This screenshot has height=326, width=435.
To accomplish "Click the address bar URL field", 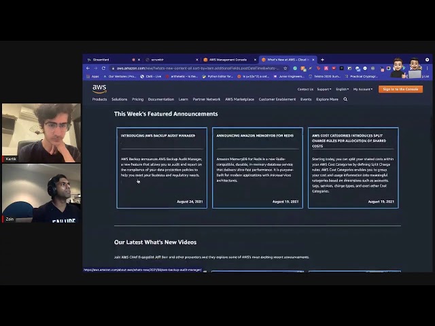I will tap(198, 68).
